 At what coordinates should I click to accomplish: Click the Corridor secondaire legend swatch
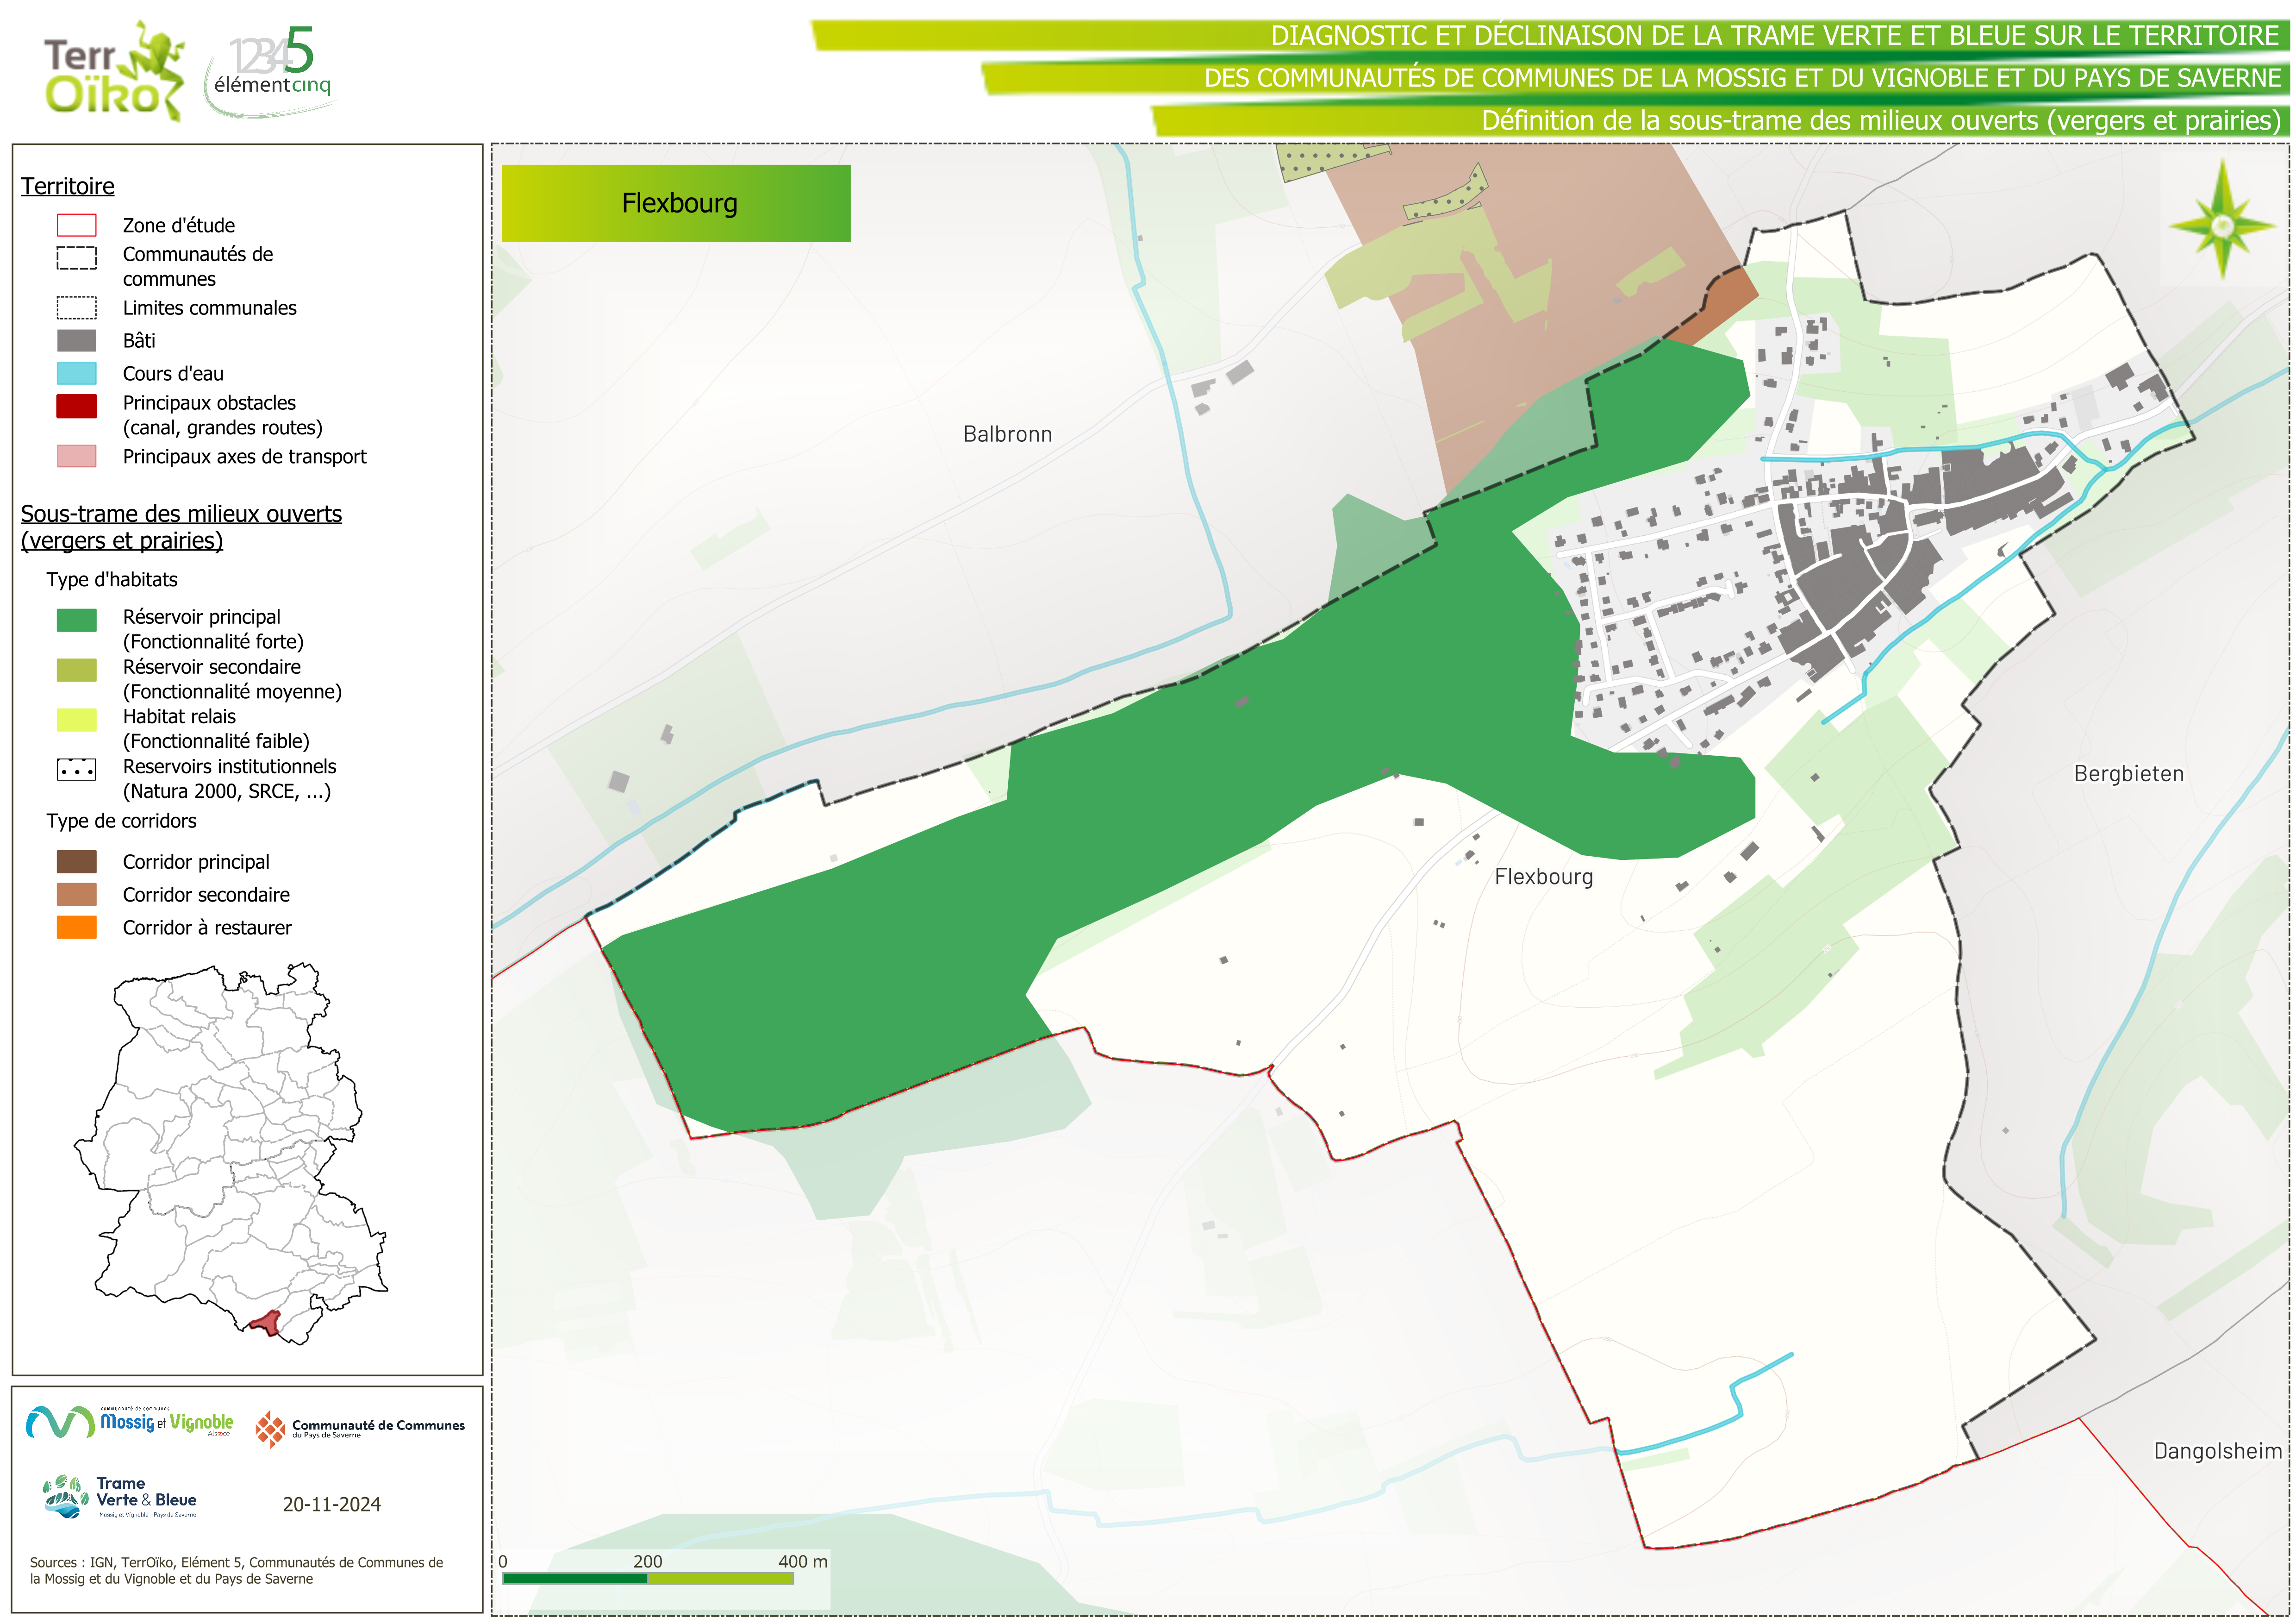(x=76, y=895)
